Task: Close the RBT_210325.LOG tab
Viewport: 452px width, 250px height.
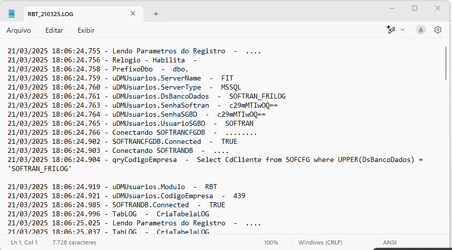Action: (133, 14)
